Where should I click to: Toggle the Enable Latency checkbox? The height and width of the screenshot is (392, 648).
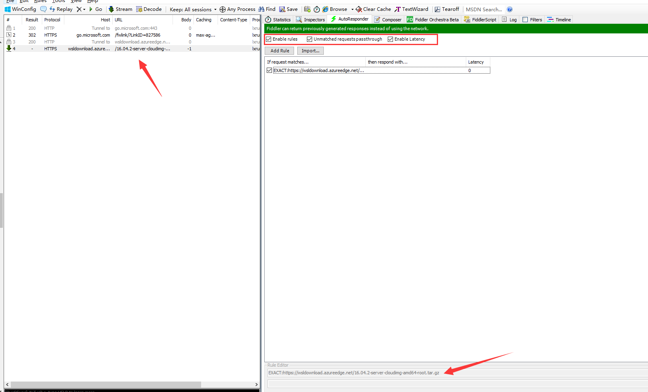click(390, 39)
